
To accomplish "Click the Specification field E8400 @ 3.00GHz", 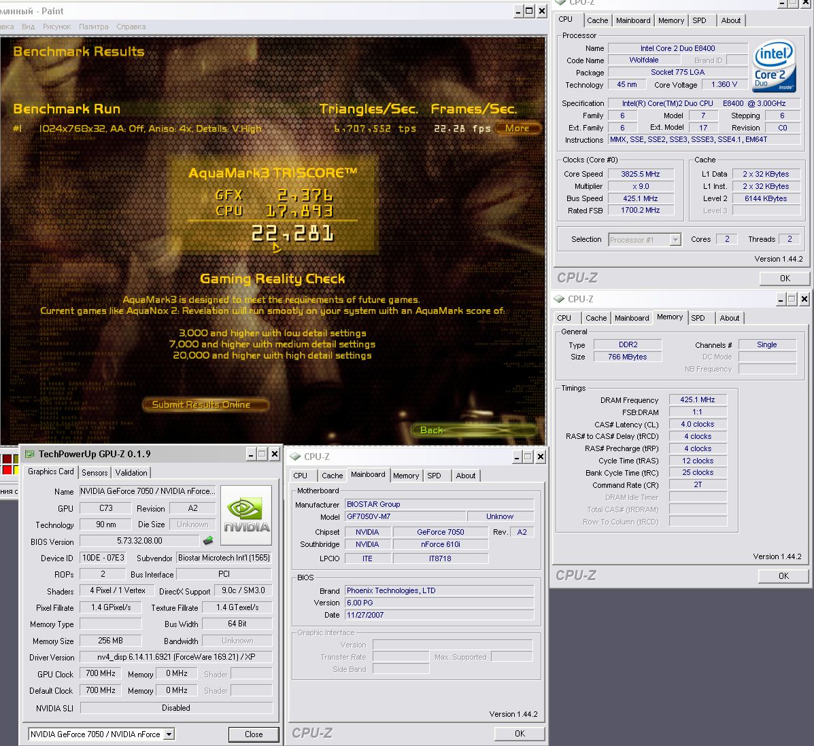I will 704,103.
